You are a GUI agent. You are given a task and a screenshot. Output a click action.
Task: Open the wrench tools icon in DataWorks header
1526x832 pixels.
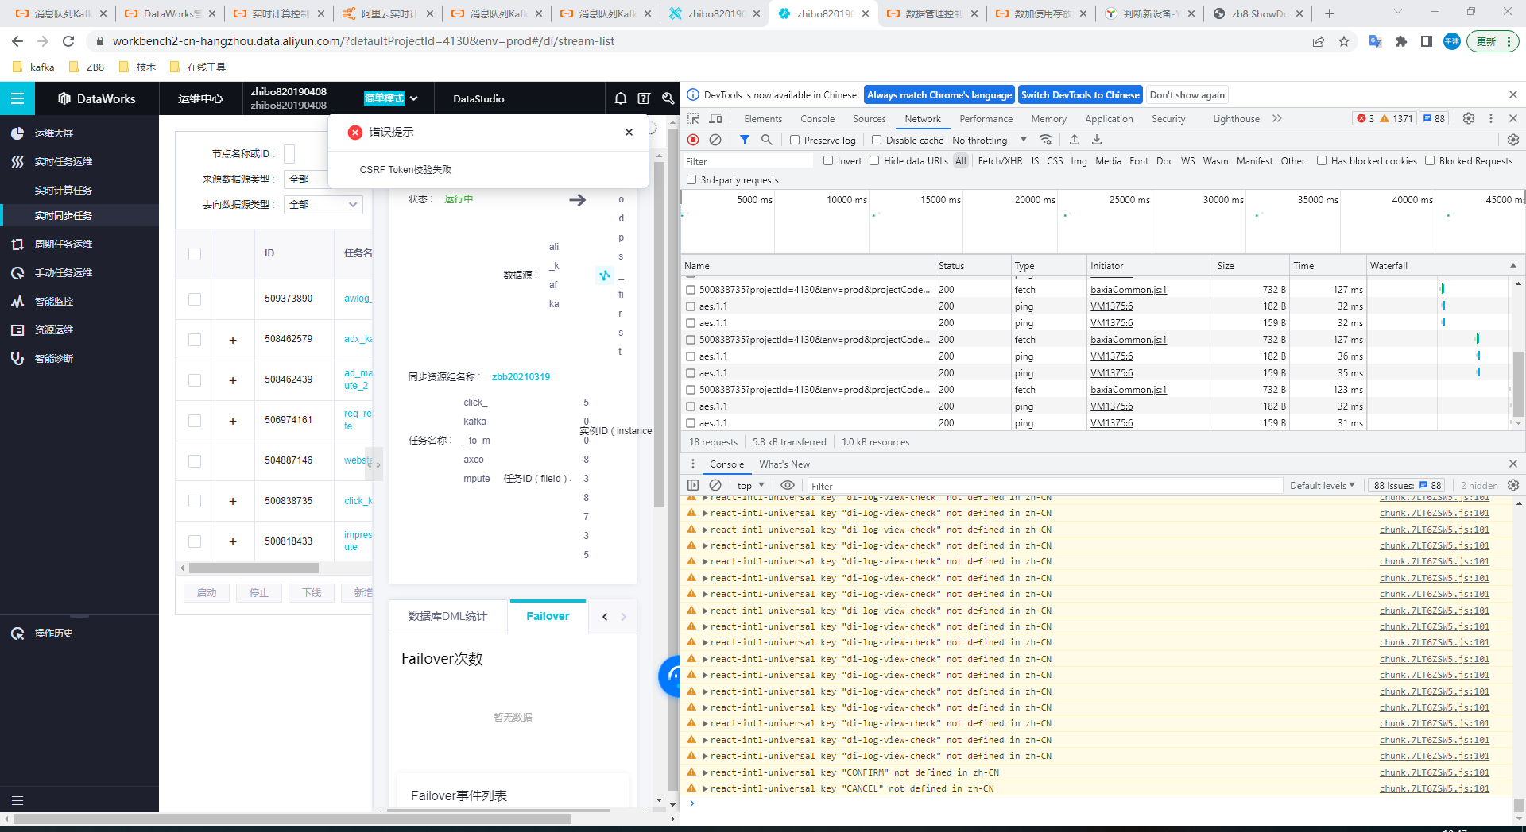point(668,98)
